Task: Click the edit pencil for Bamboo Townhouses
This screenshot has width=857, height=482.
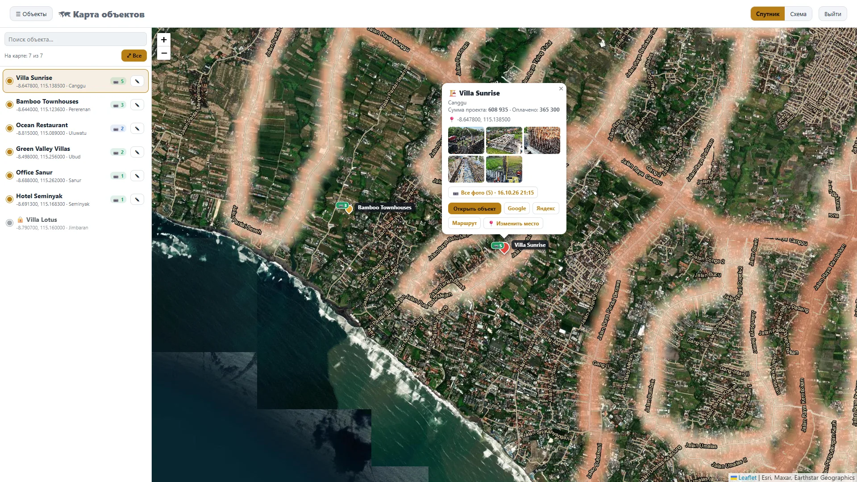Action: (137, 105)
